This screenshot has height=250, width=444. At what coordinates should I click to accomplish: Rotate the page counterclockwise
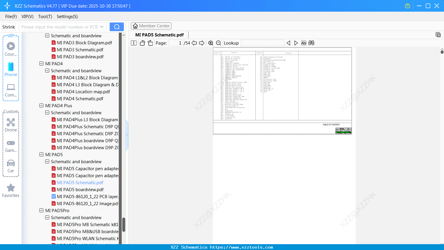point(143,43)
